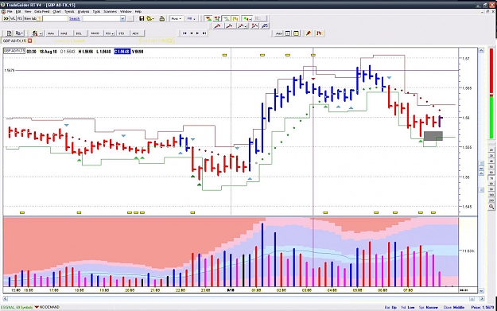
Task: Select the 70 bar spacing button
Action: (x=491, y=178)
